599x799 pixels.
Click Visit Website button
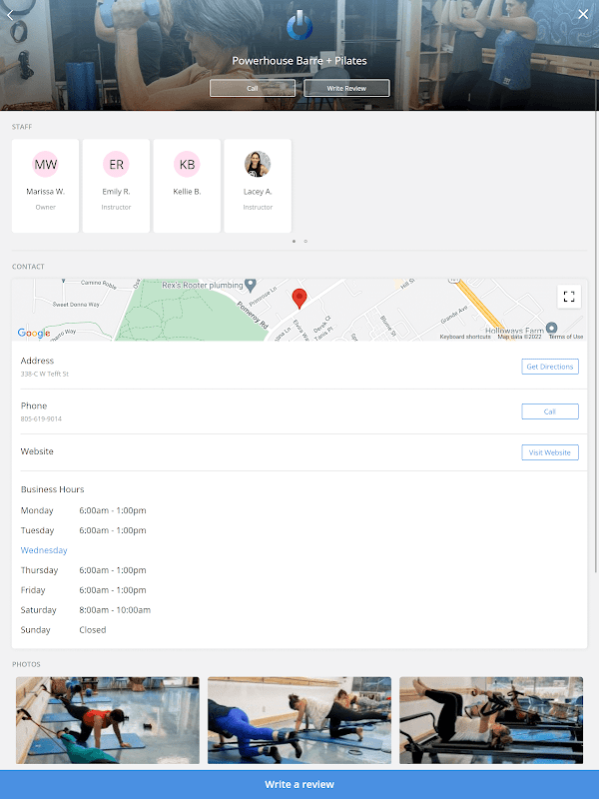(550, 452)
